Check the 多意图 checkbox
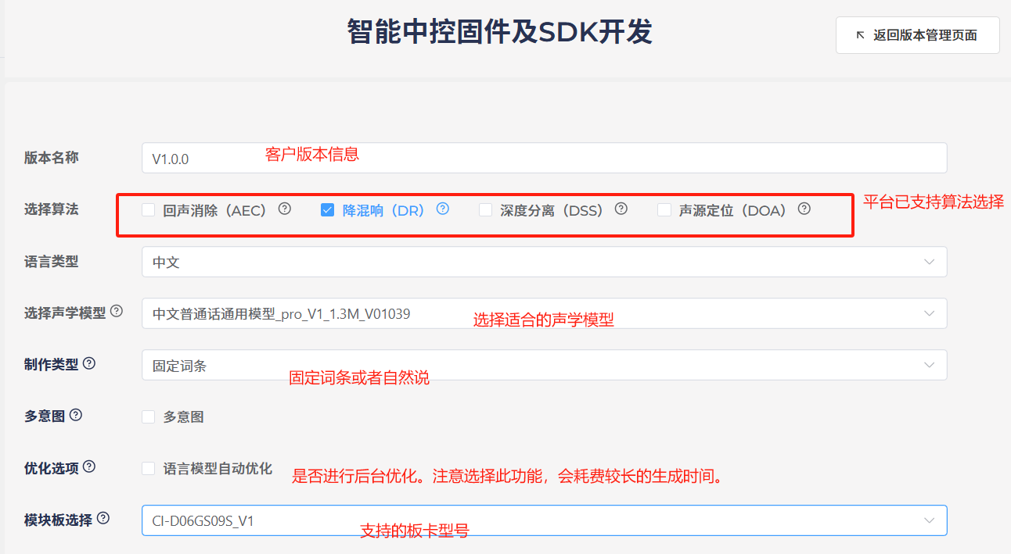 pos(149,417)
